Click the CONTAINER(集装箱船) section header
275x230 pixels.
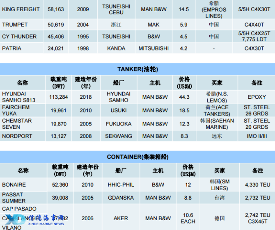[x=137, y=157]
